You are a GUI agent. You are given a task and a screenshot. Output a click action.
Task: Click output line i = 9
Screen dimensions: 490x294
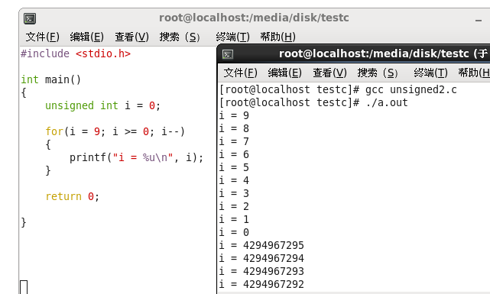(x=234, y=116)
